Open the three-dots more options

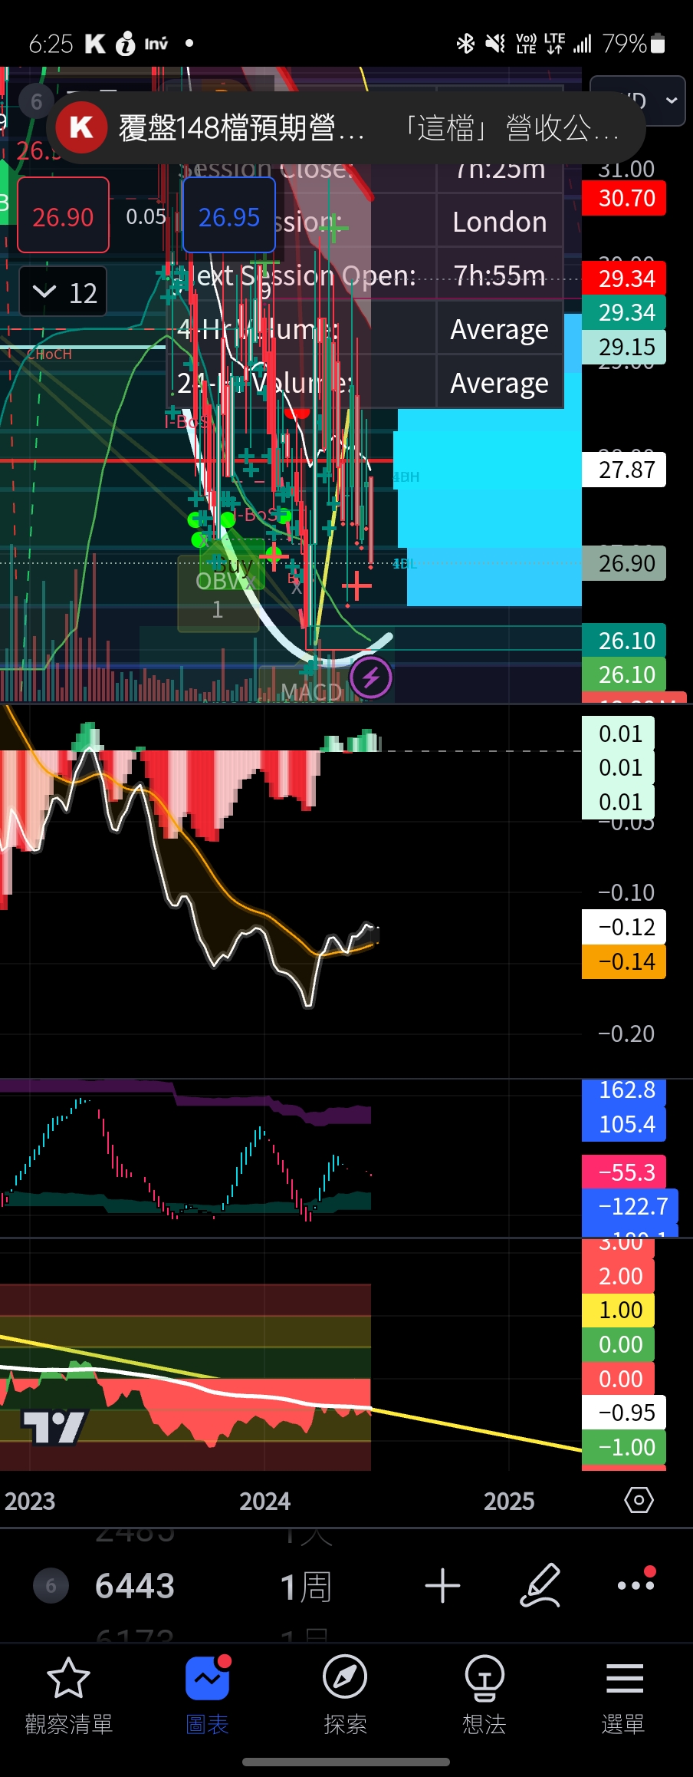click(x=636, y=1584)
